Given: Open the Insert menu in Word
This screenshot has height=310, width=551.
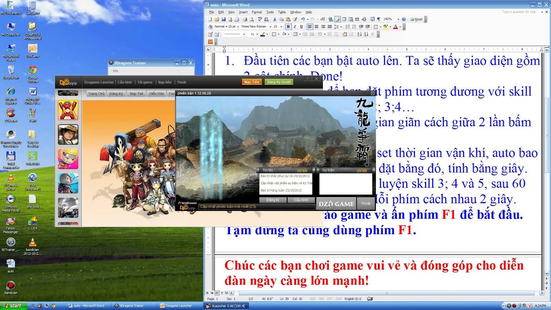Looking at the screenshot, I should pyautogui.click(x=243, y=12).
